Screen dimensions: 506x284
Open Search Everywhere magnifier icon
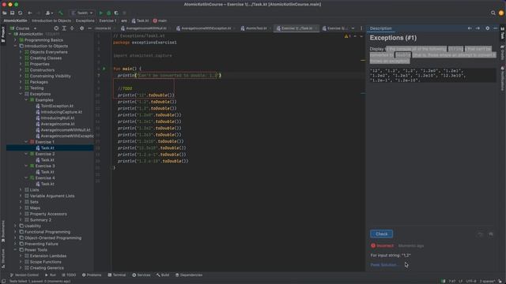(x=493, y=13)
